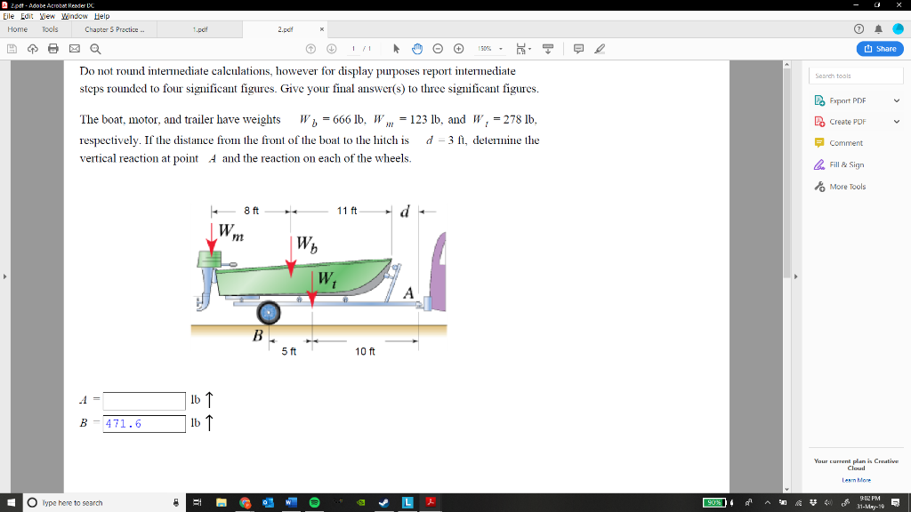
Task: Open the View menu
Action: [x=46, y=15]
